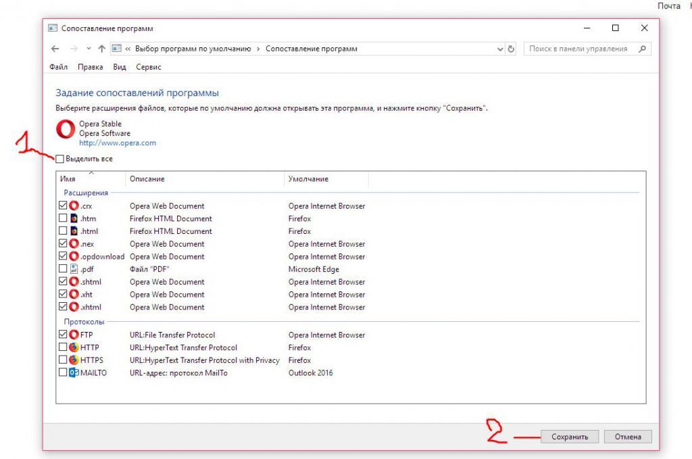
Task: Click the window icon in title bar
Action: point(53,28)
